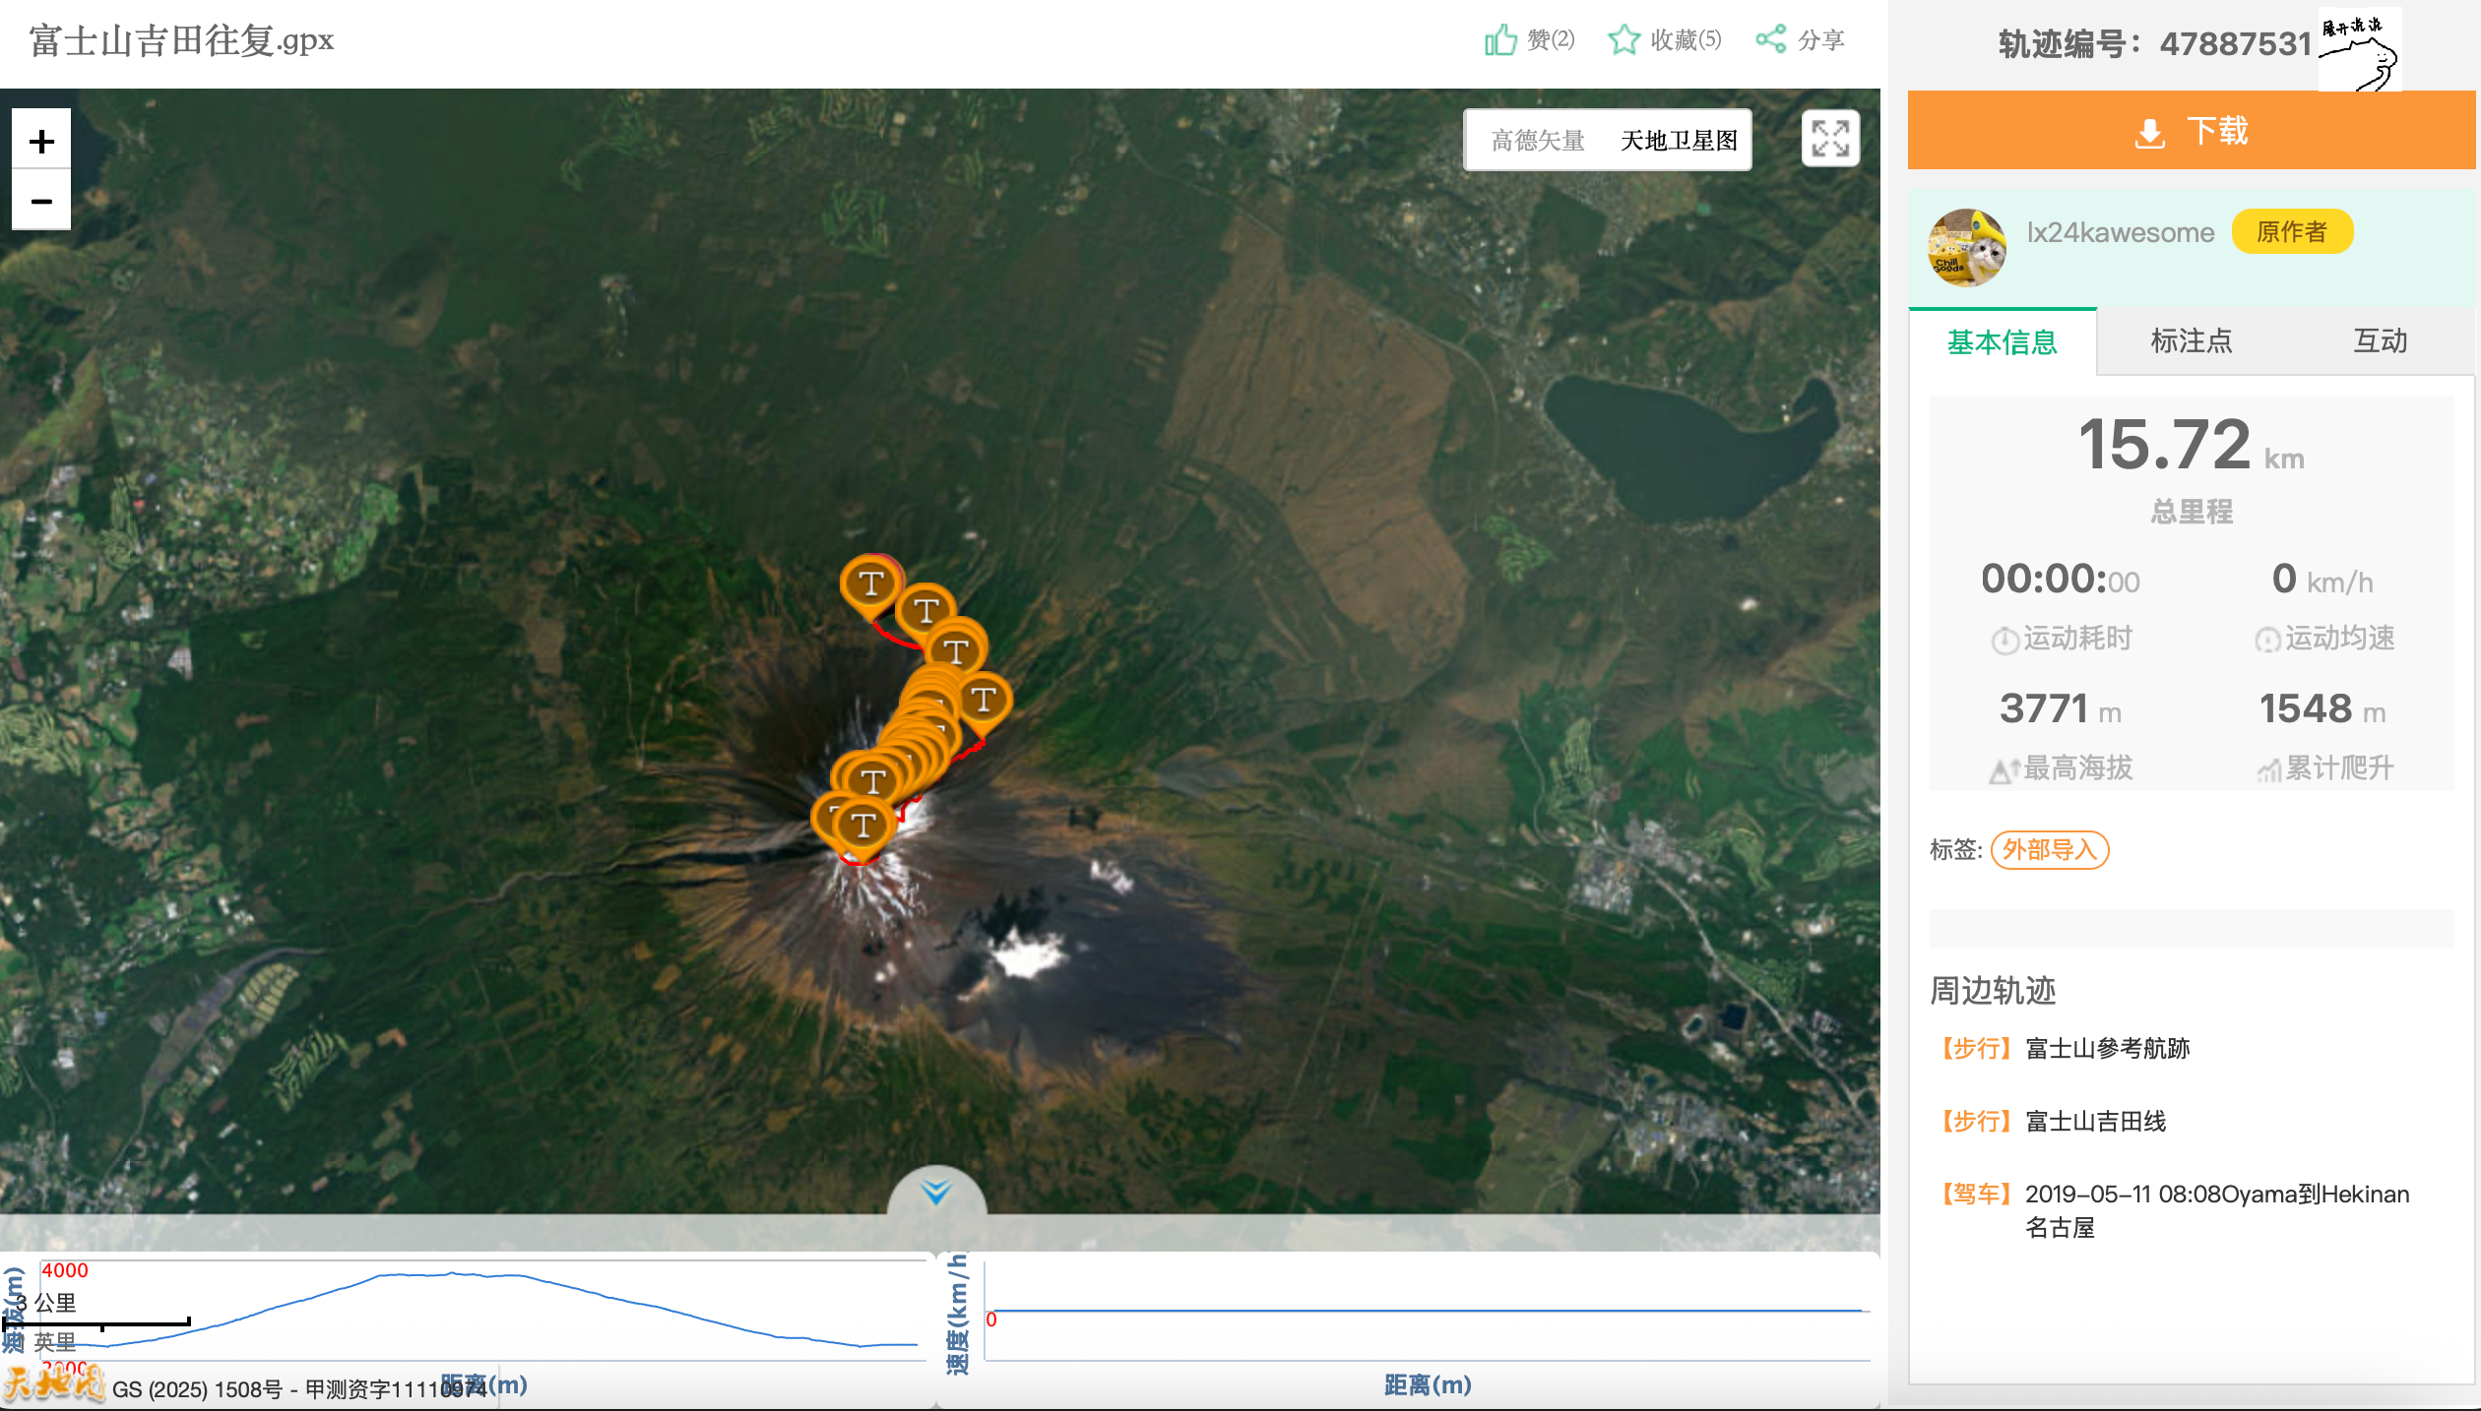Click the orange 下载 download button
Viewport: 2481px width, 1411px height.
click(2191, 131)
